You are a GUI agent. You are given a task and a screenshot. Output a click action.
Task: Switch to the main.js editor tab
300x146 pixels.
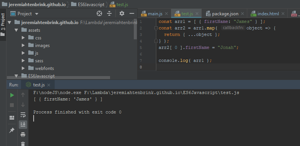pyautogui.click(x=155, y=14)
